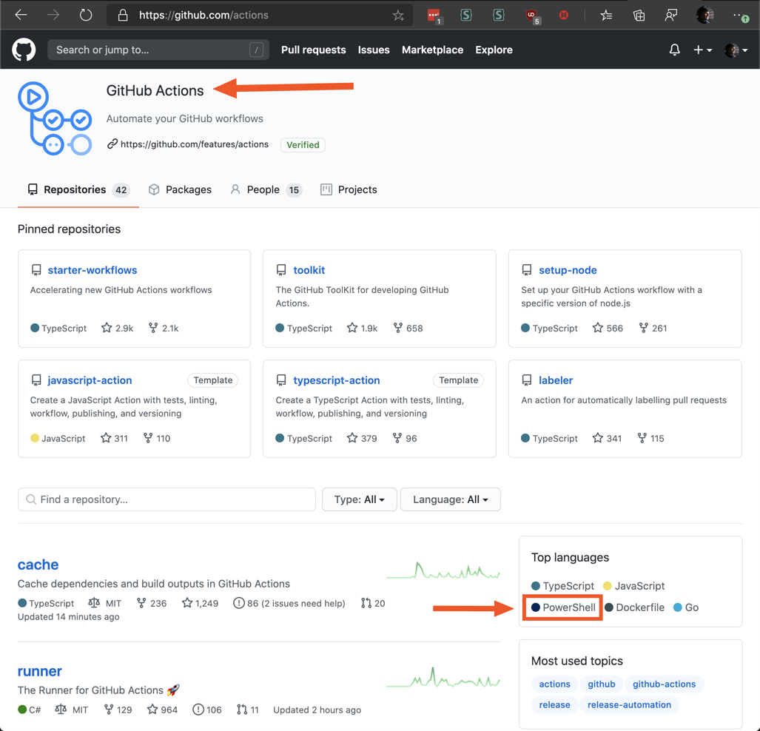Go to Marketplace in the top navigation

click(432, 50)
